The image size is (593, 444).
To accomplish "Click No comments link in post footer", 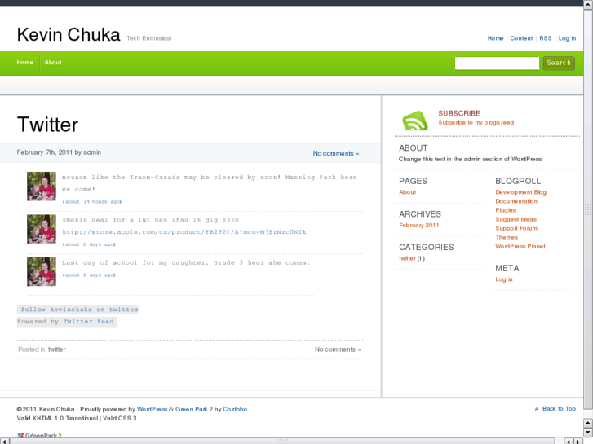I will point(338,349).
